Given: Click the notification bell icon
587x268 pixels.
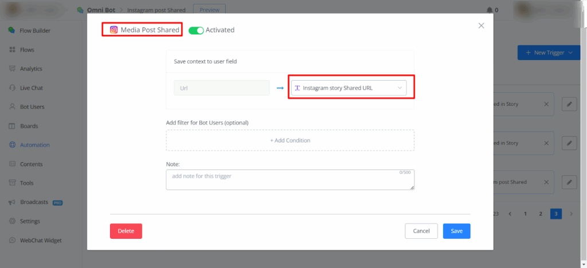Looking at the screenshot, I should [489, 10].
